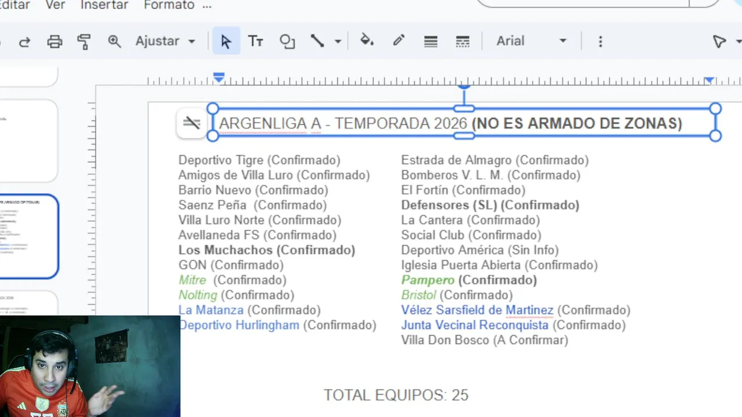Click 'Villa Luro Norte (Confirmado)' line
This screenshot has width=742, height=417.
click(x=260, y=220)
